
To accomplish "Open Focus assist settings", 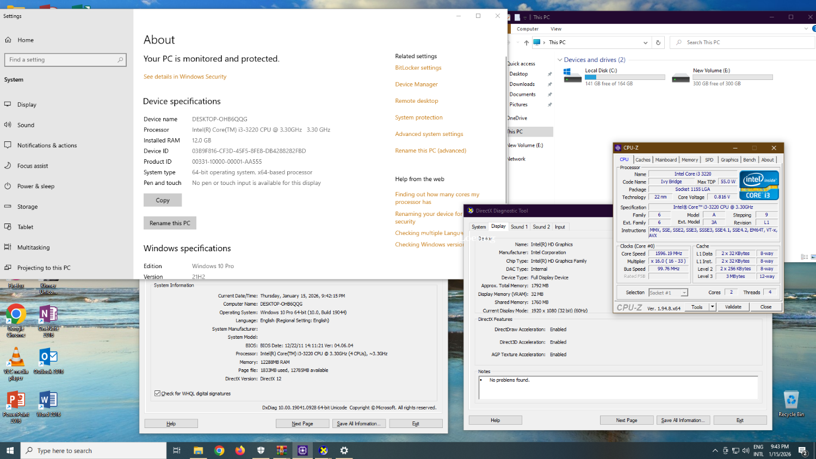I will 32,166.
